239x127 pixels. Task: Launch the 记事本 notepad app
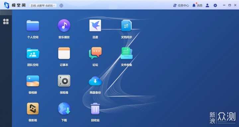64,53
